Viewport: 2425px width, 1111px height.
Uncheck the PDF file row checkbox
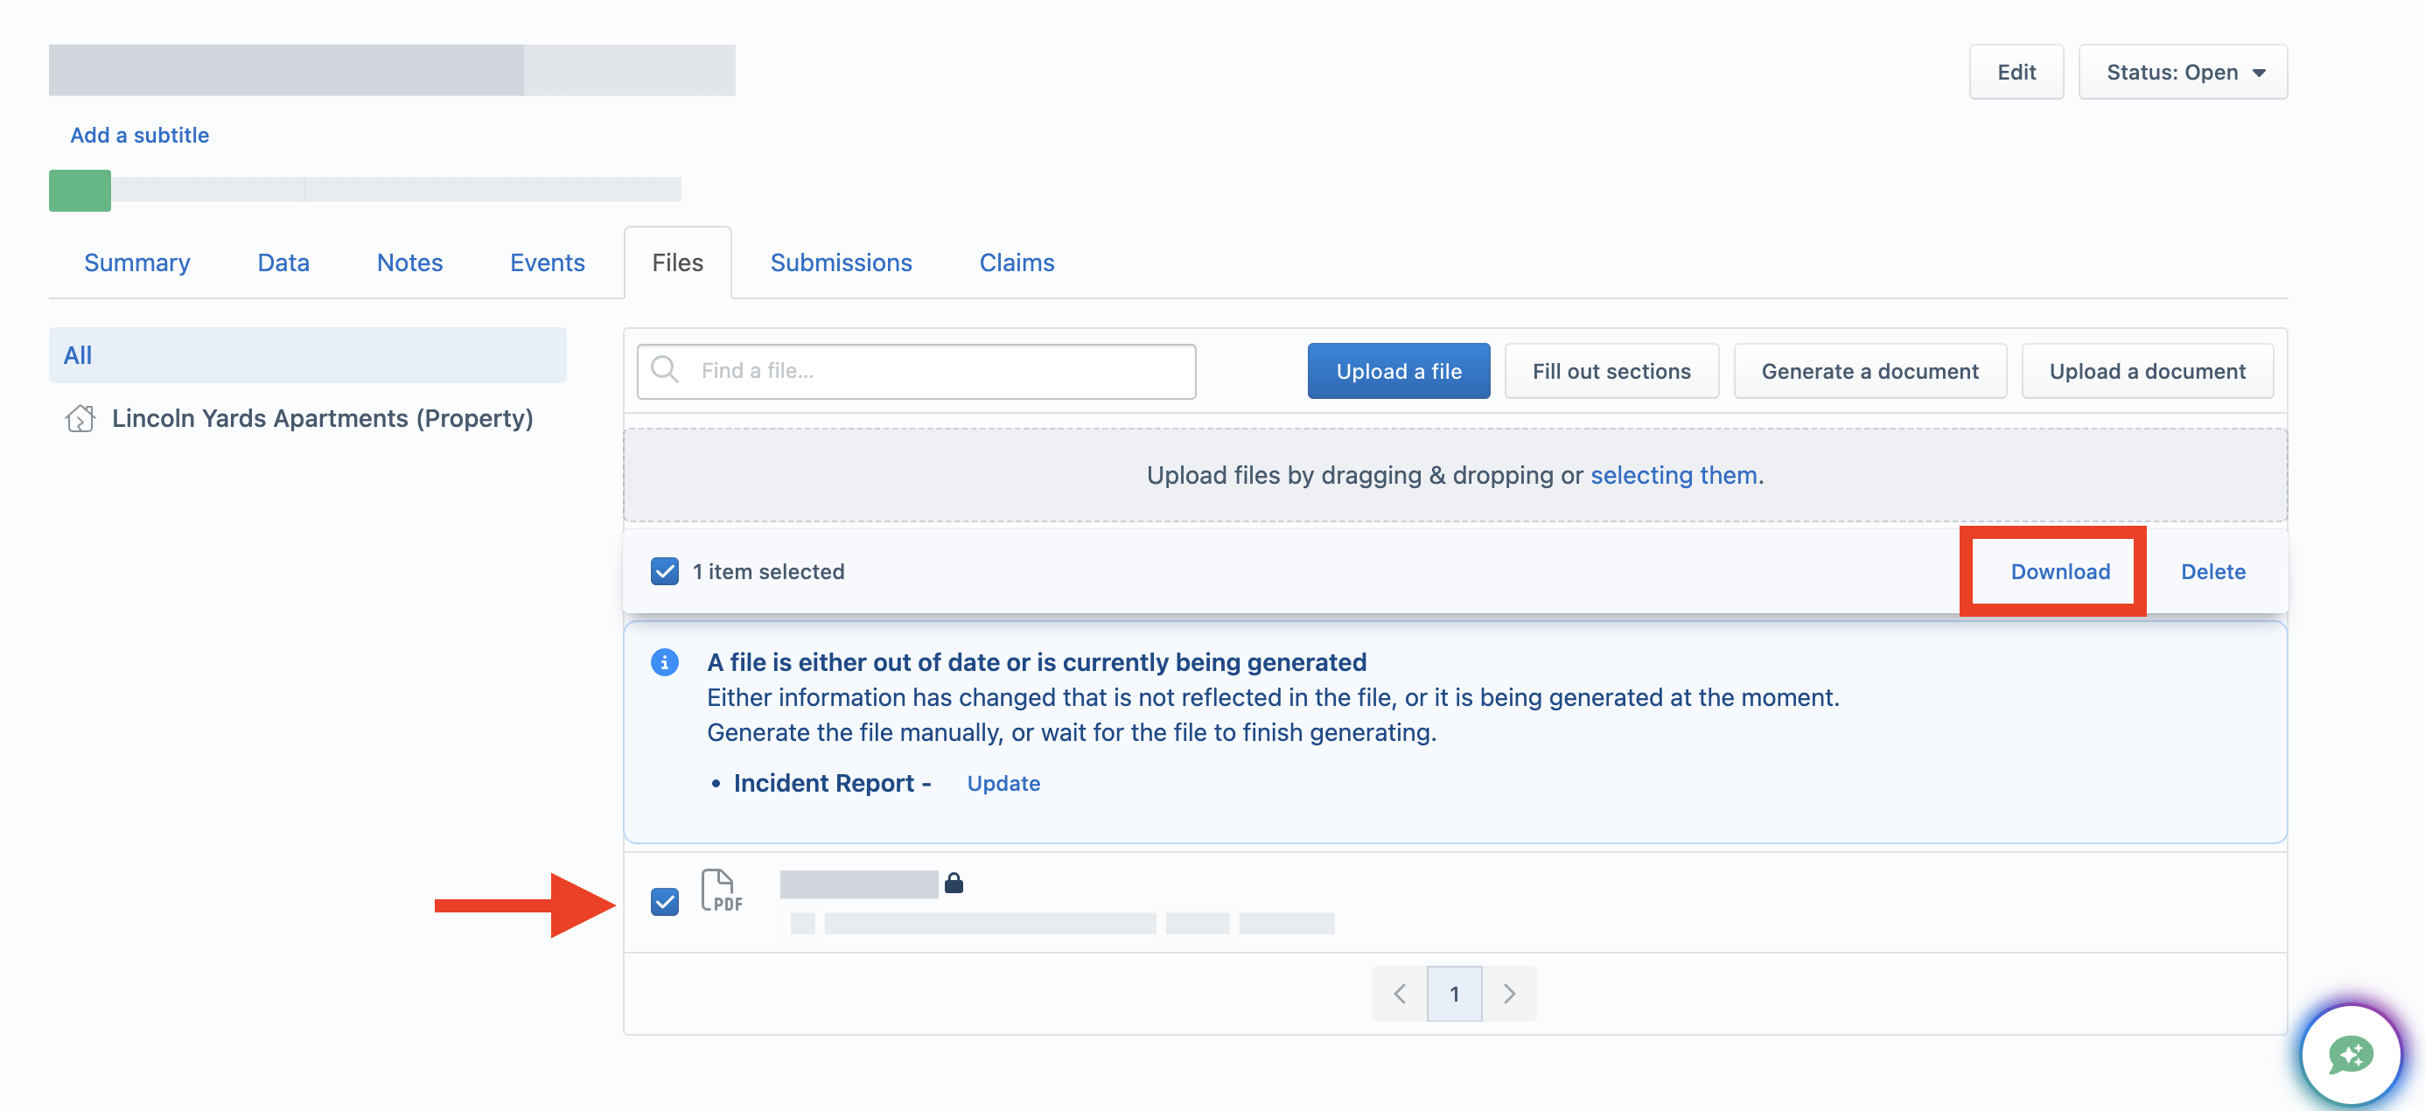click(665, 902)
